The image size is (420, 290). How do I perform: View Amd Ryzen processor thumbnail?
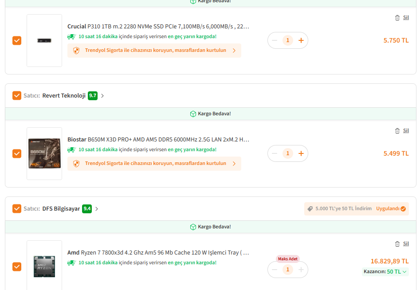click(x=44, y=266)
